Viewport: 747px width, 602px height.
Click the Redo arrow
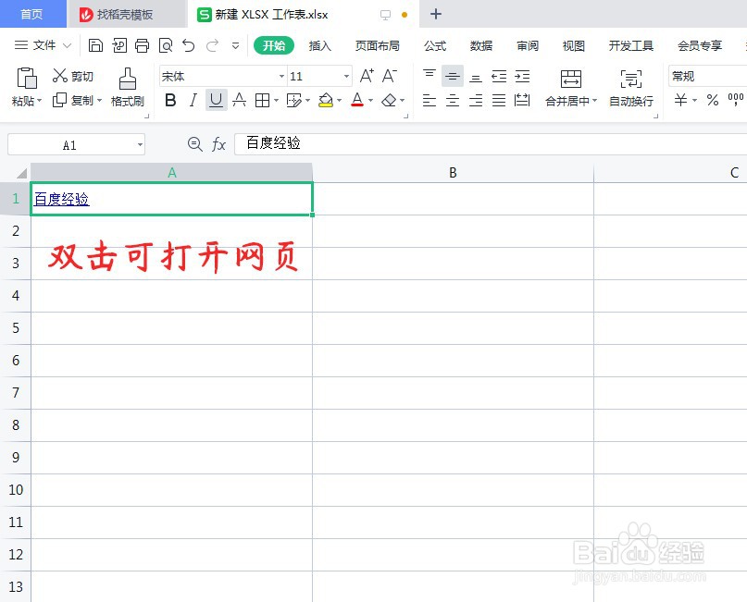pyautogui.click(x=212, y=45)
